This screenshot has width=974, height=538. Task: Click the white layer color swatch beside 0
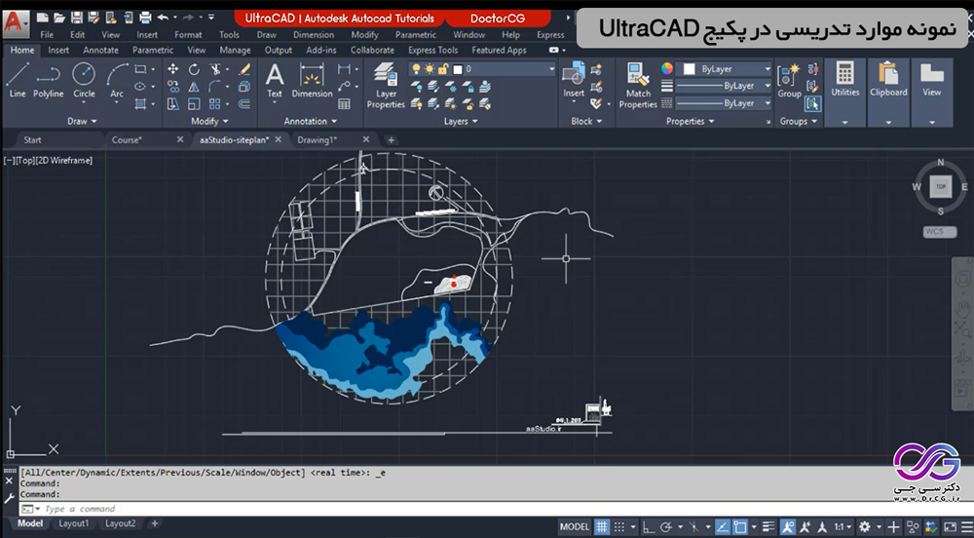[458, 69]
